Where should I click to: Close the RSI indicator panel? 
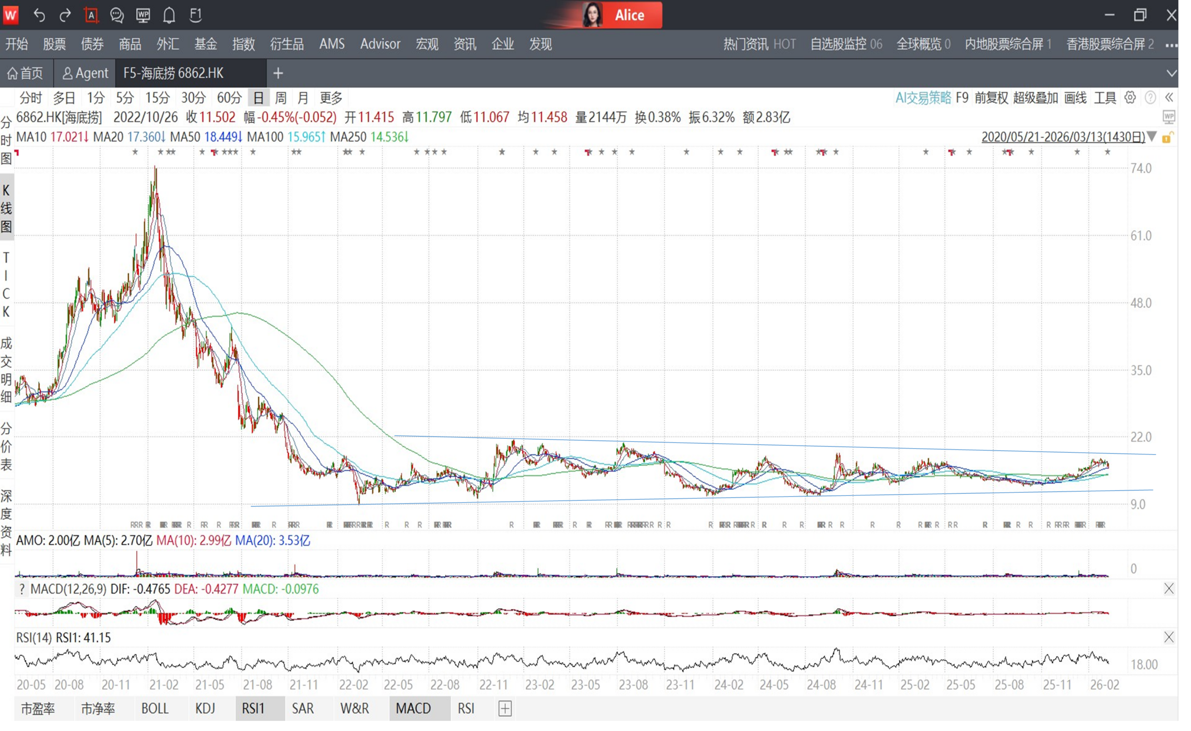(1168, 637)
